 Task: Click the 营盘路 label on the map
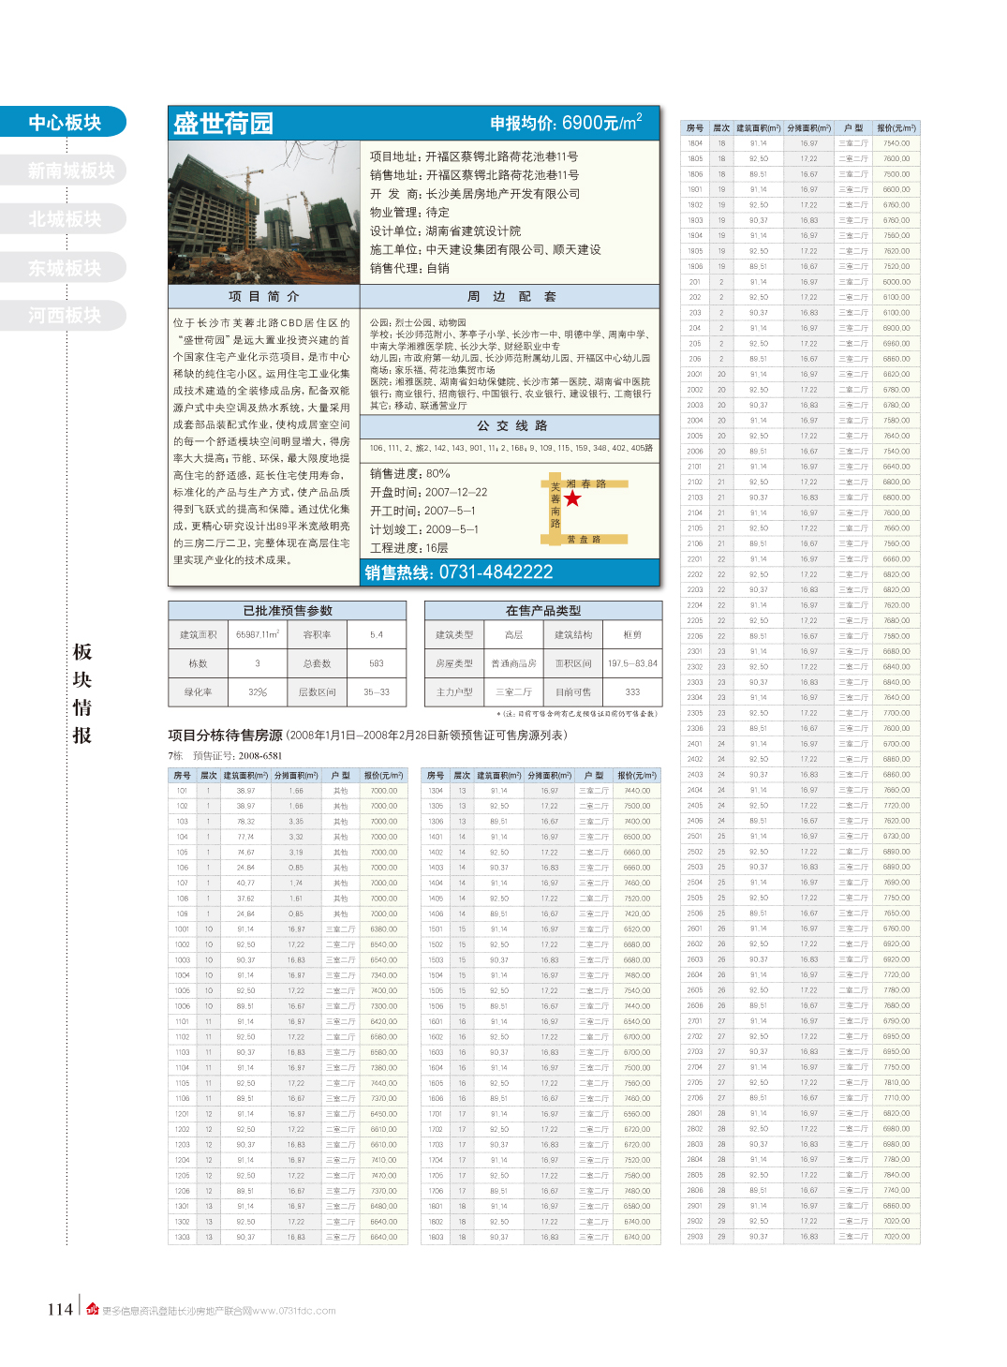[x=584, y=540]
